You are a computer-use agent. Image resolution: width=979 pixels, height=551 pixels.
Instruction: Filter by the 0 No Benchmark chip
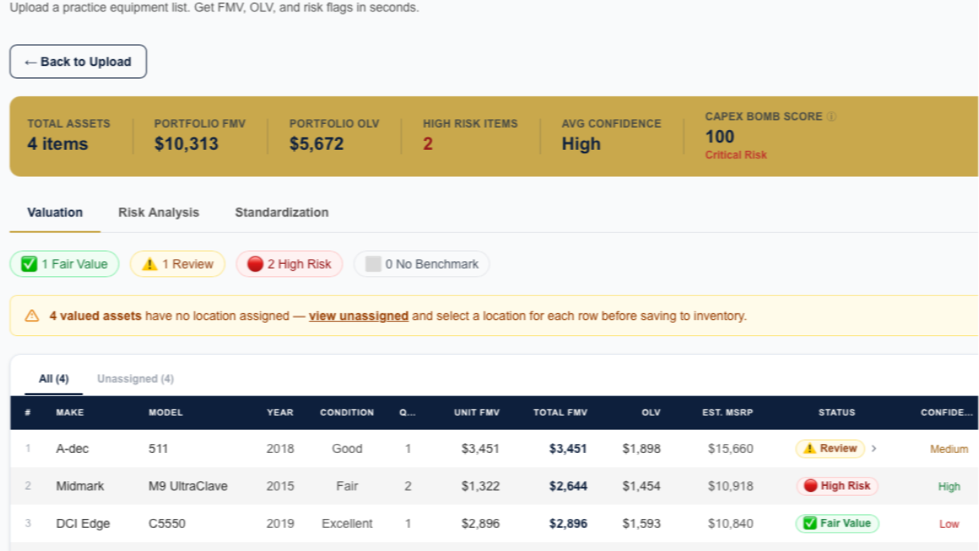click(422, 264)
